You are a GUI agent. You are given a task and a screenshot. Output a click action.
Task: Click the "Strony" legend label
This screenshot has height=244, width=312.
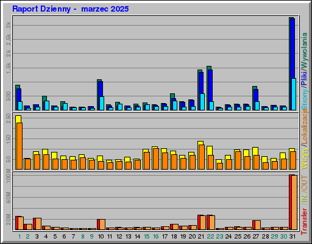pyautogui.click(x=304, y=99)
